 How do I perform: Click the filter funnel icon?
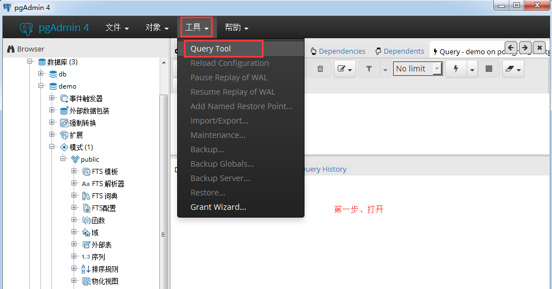point(369,69)
